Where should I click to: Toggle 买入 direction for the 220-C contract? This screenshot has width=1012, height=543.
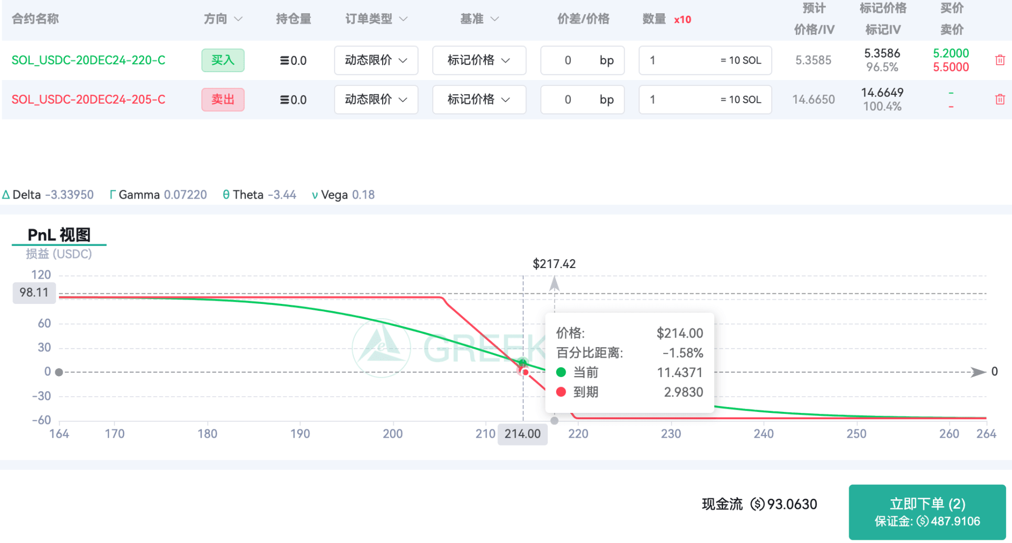222,60
